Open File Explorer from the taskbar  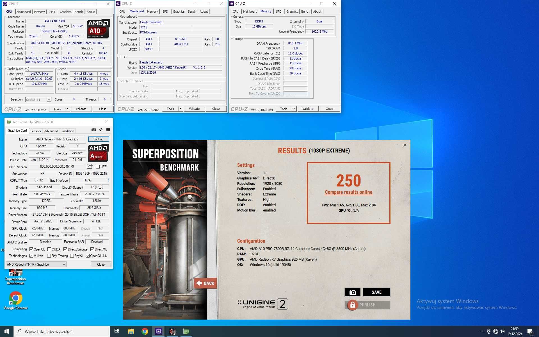131,331
